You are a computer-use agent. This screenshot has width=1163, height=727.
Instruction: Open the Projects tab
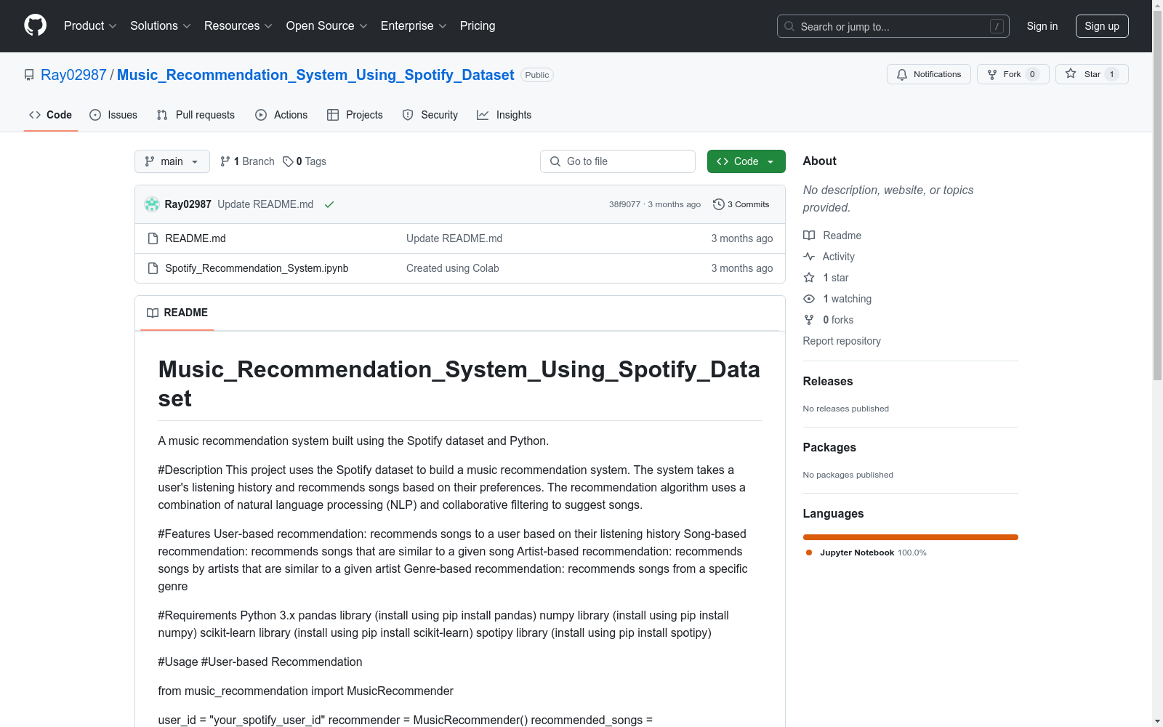[355, 115]
